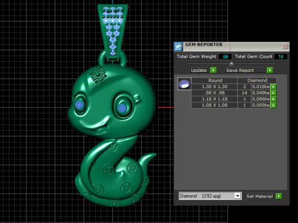Select the snake's left blue eye gem
Image resolution: width=298 pixels, height=223 pixels.
(79, 105)
